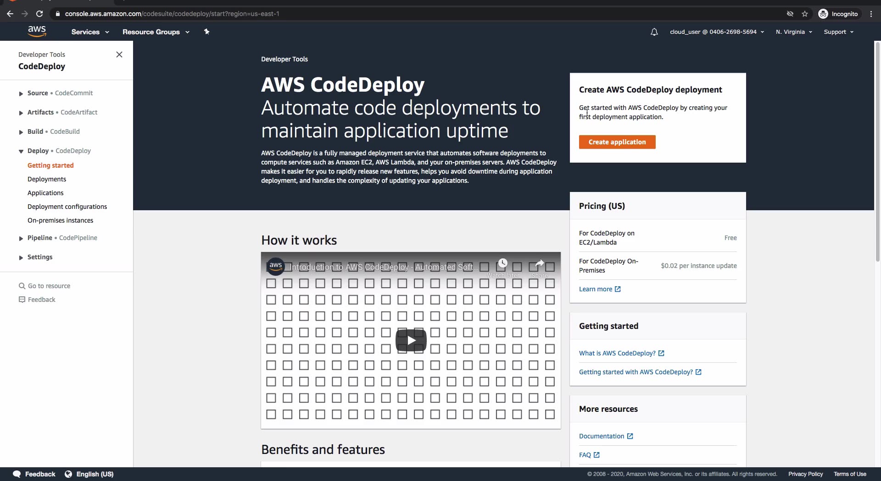Click the video Share icon
The image size is (881, 481).
point(539,263)
